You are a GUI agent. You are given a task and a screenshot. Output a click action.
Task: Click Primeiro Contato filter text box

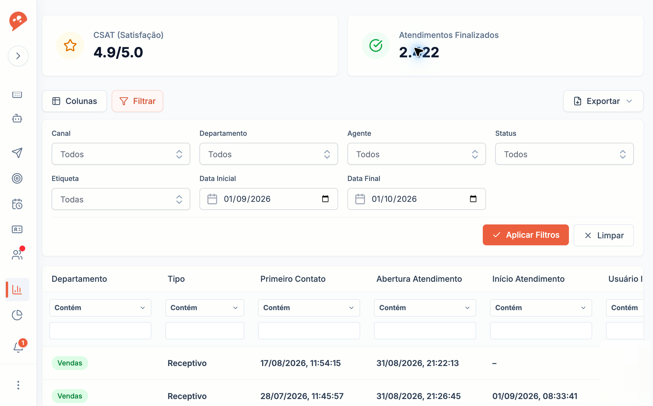(309, 331)
